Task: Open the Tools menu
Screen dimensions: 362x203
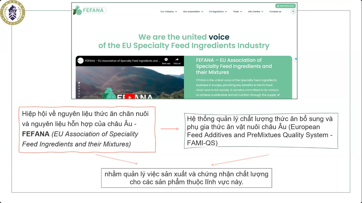Action: point(237,12)
